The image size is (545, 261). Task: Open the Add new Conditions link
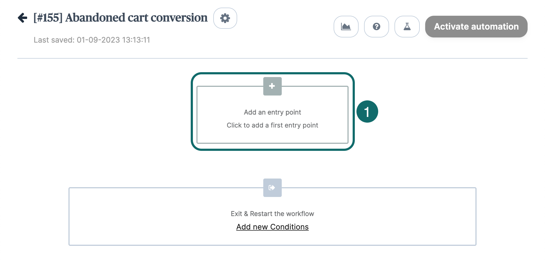coord(272,227)
